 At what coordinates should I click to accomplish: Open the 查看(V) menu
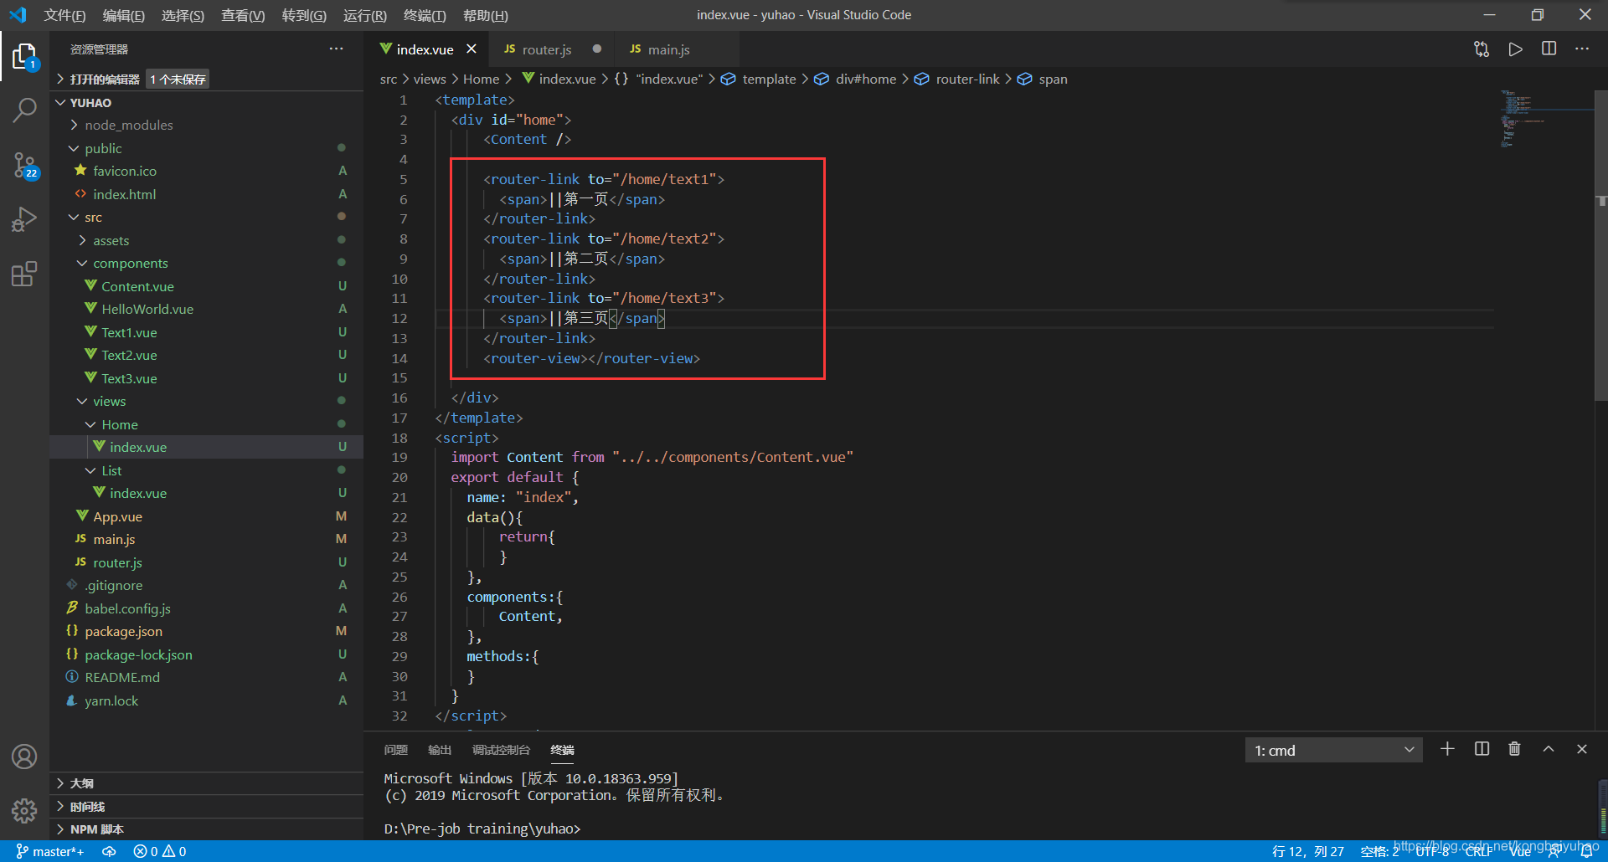243,15
